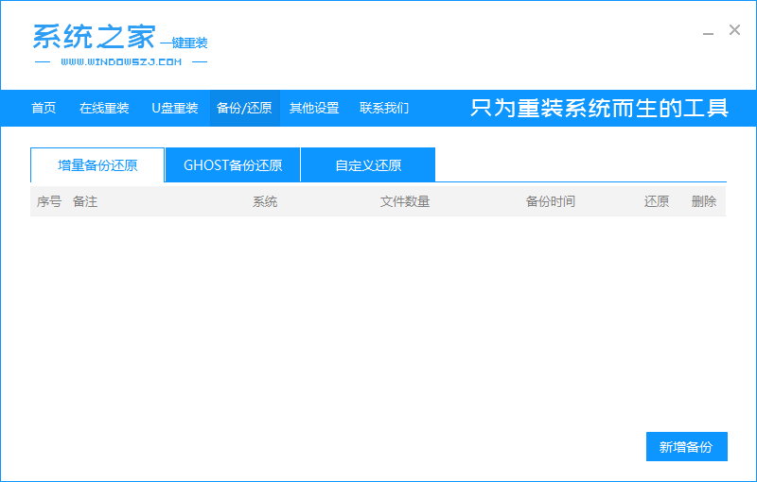Click the 还原 column header
This screenshot has height=482, width=757.
tap(657, 201)
